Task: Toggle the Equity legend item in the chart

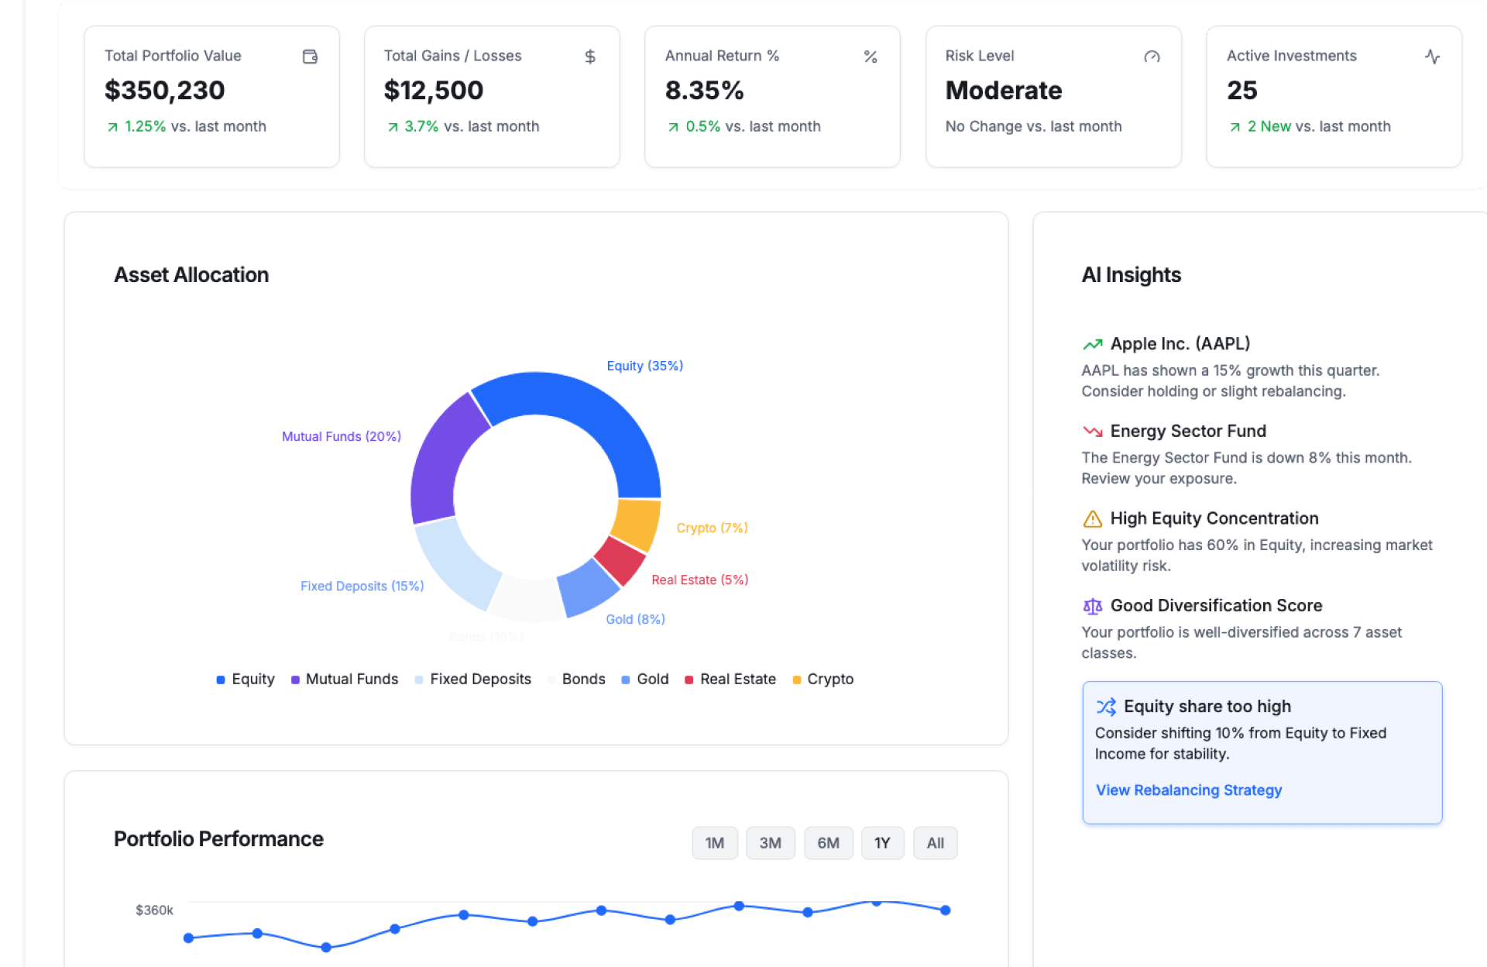Action: point(246,680)
